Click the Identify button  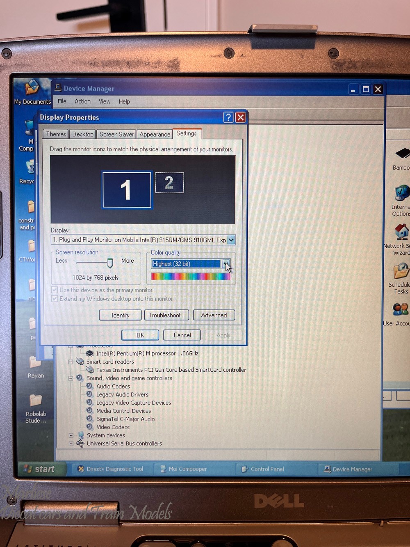coord(120,315)
